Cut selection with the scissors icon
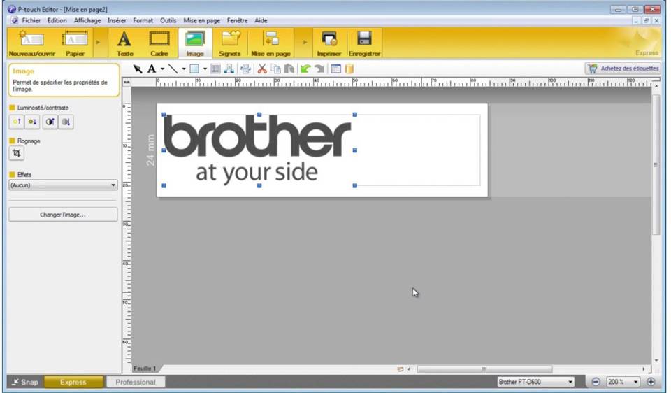This screenshot has height=393, width=671. [x=262, y=69]
